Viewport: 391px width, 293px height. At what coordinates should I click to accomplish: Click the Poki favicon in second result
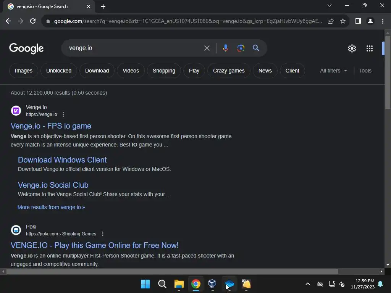[x=16, y=230]
